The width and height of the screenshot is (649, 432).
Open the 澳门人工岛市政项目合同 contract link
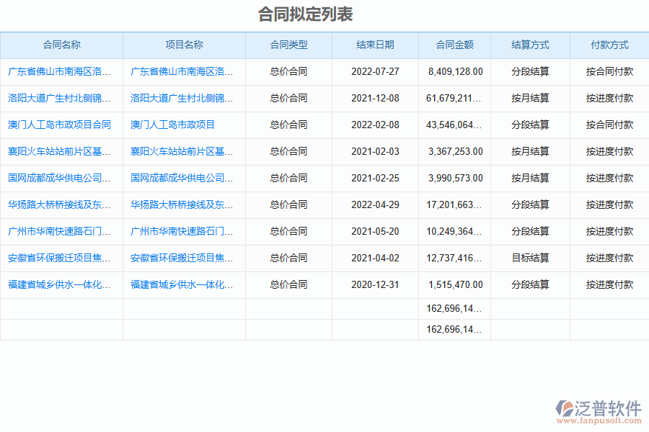pos(60,125)
